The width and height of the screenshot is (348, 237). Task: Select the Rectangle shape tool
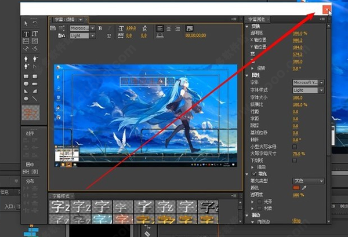click(26, 76)
